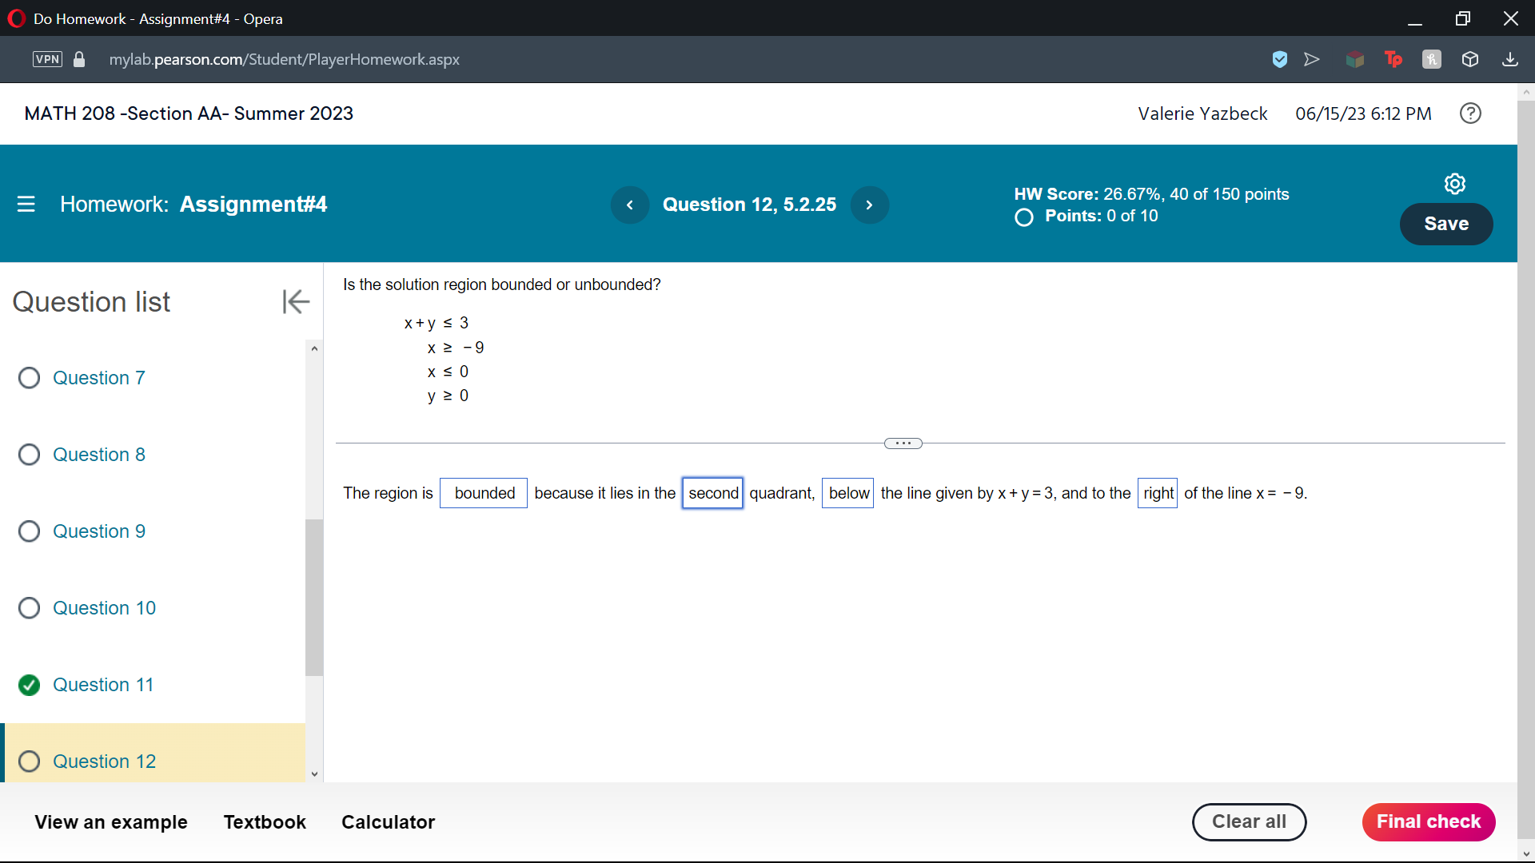
Task: Open homework settings via the gear icon
Action: [1454, 184]
